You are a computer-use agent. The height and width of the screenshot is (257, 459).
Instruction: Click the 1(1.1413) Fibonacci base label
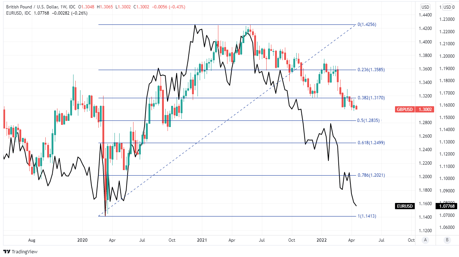coord(366,216)
